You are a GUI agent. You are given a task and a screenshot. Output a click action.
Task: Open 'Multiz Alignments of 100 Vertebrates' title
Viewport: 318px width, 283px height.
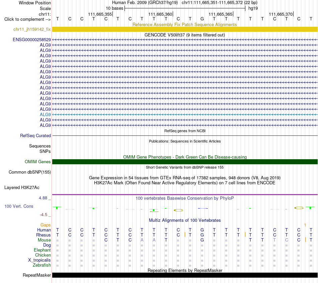[x=184, y=220]
